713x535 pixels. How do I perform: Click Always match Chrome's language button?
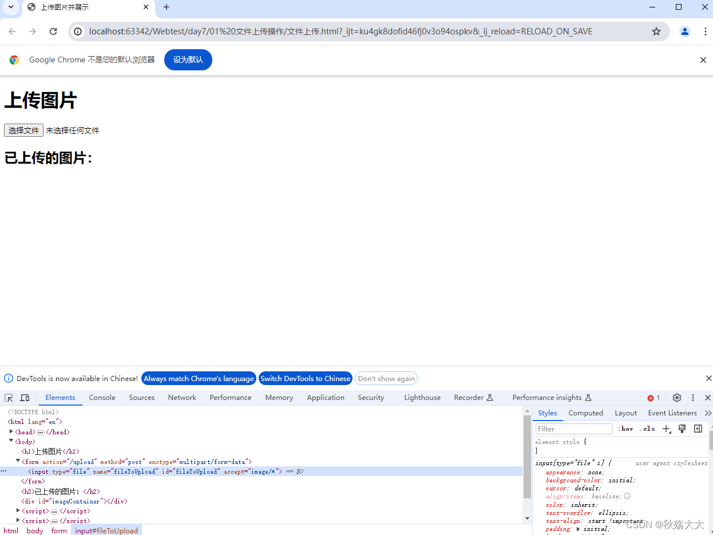click(x=199, y=378)
